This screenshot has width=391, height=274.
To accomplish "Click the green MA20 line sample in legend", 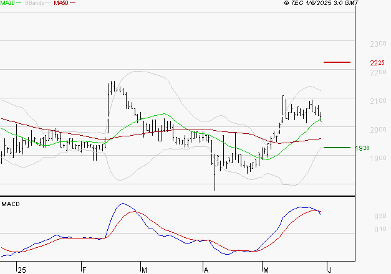I will (x=19, y=3).
